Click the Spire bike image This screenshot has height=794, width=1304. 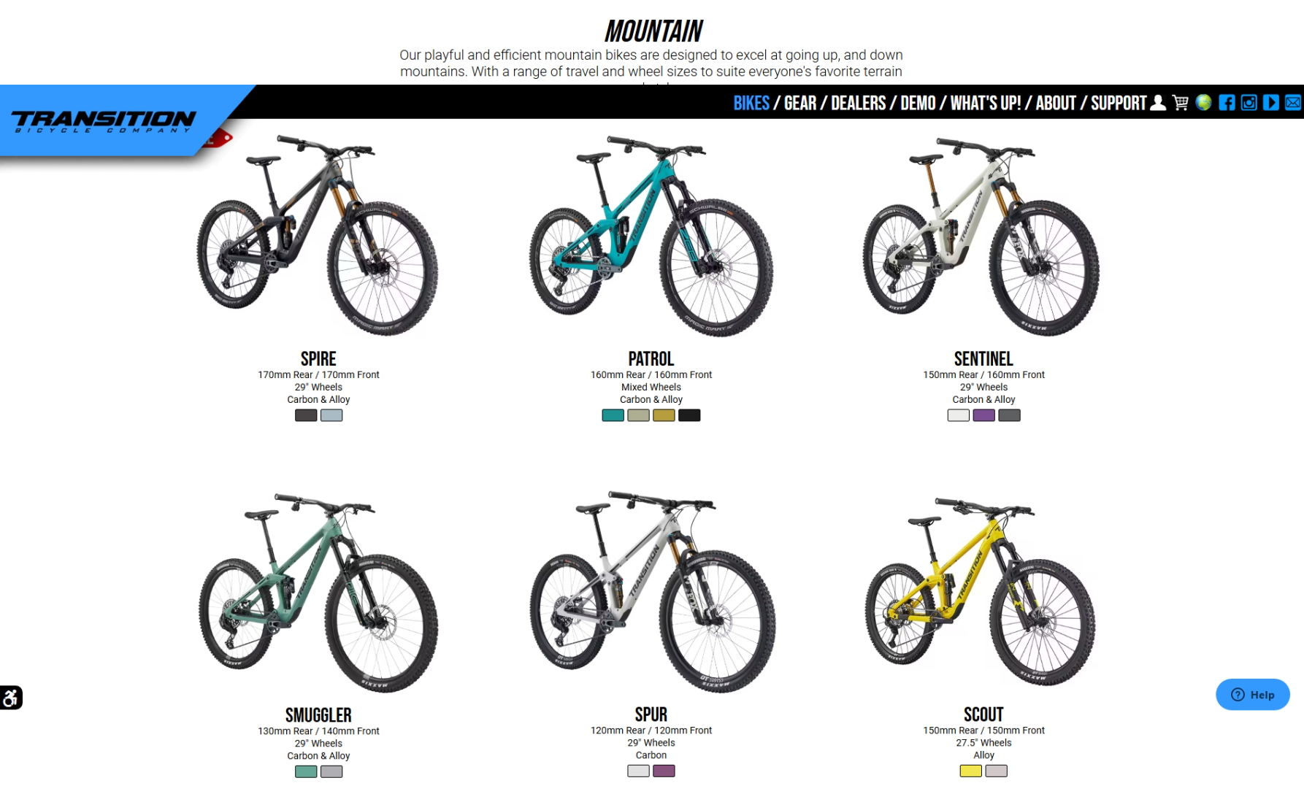318,235
